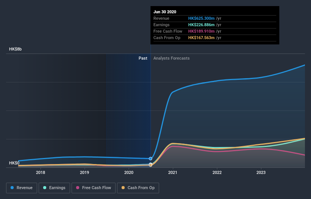
Task: Toggle the Cash From Op legend button
Action: tap(138, 188)
